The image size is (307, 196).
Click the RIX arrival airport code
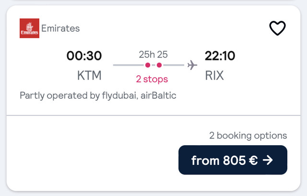point(214,76)
